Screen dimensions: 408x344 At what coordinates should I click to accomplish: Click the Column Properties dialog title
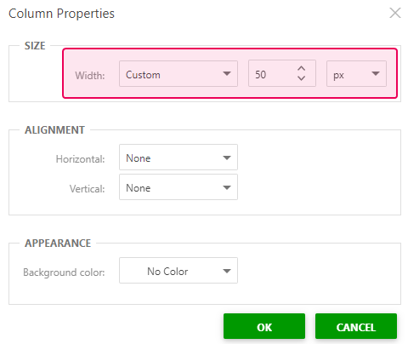(61, 14)
